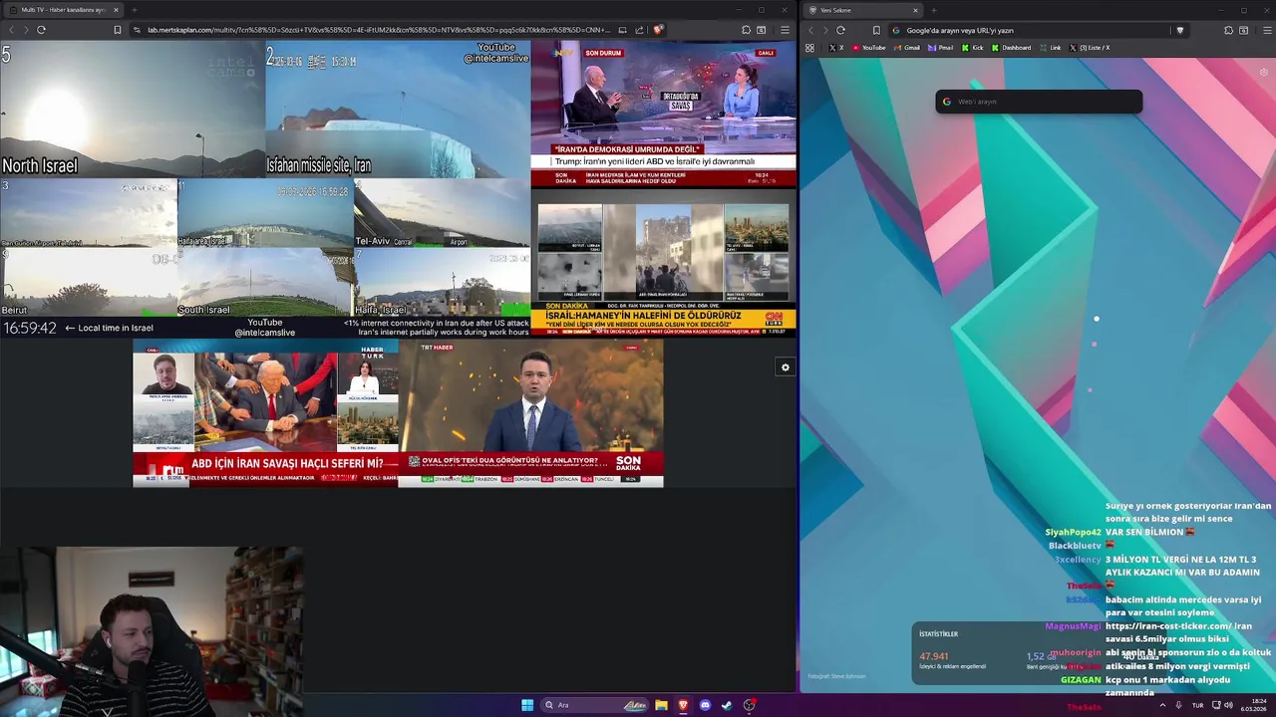Open the Multi TV window hamburger menu
The height and width of the screenshot is (717, 1276).
pos(785,30)
